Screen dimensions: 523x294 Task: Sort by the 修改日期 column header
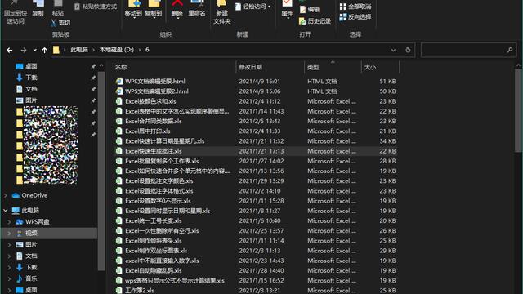click(x=270, y=67)
